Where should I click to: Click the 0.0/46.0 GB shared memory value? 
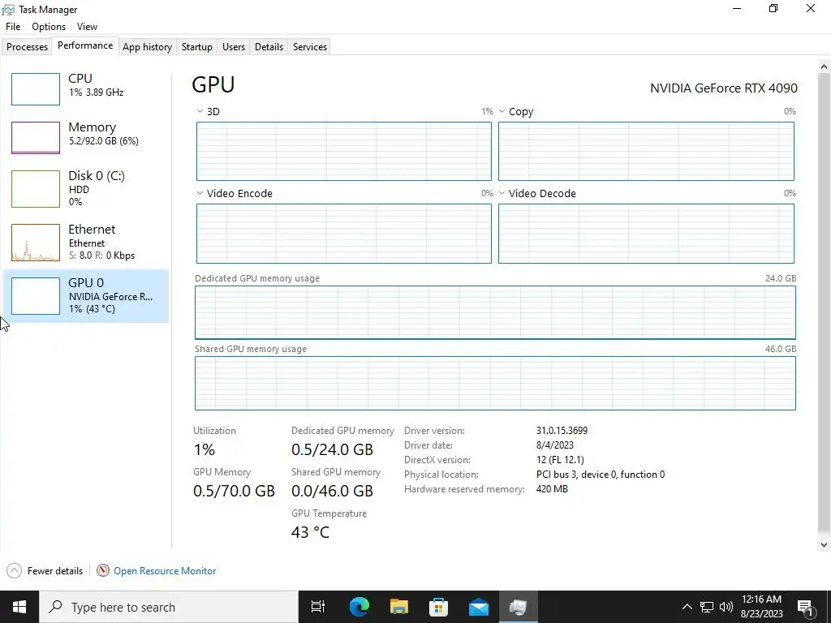point(332,491)
